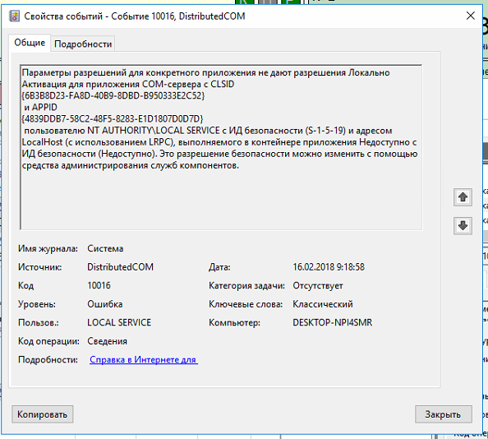Click the source value DistributedCOM
The height and width of the screenshot is (439, 488).
click(120, 267)
